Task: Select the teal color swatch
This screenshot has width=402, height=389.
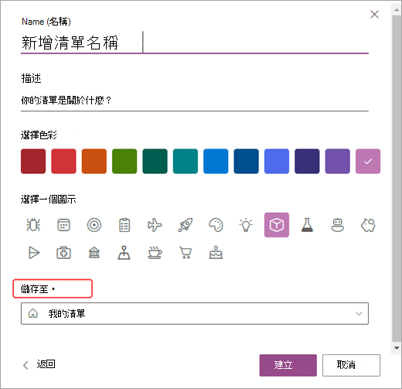Action: [186, 161]
